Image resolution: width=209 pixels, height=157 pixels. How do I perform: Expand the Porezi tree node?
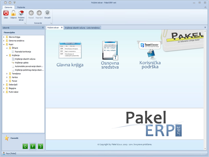point(7,81)
